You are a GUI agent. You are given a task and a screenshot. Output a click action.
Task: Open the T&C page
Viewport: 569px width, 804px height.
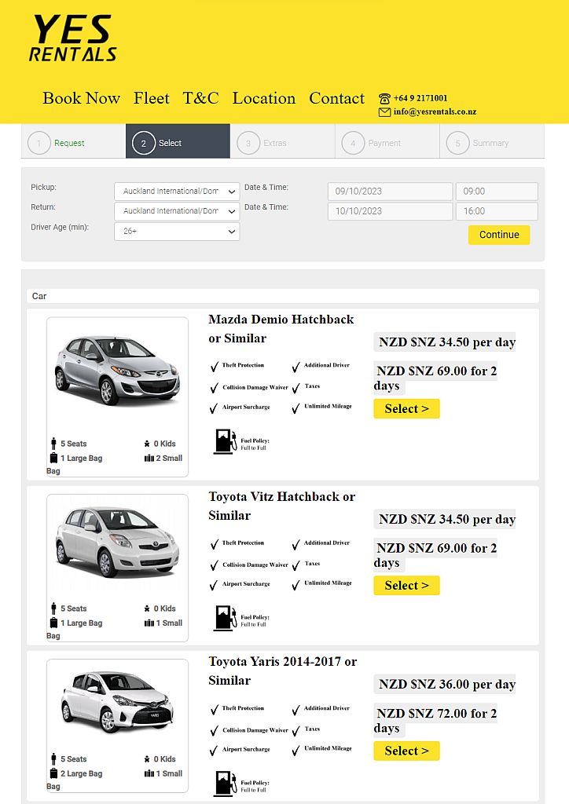200,98
